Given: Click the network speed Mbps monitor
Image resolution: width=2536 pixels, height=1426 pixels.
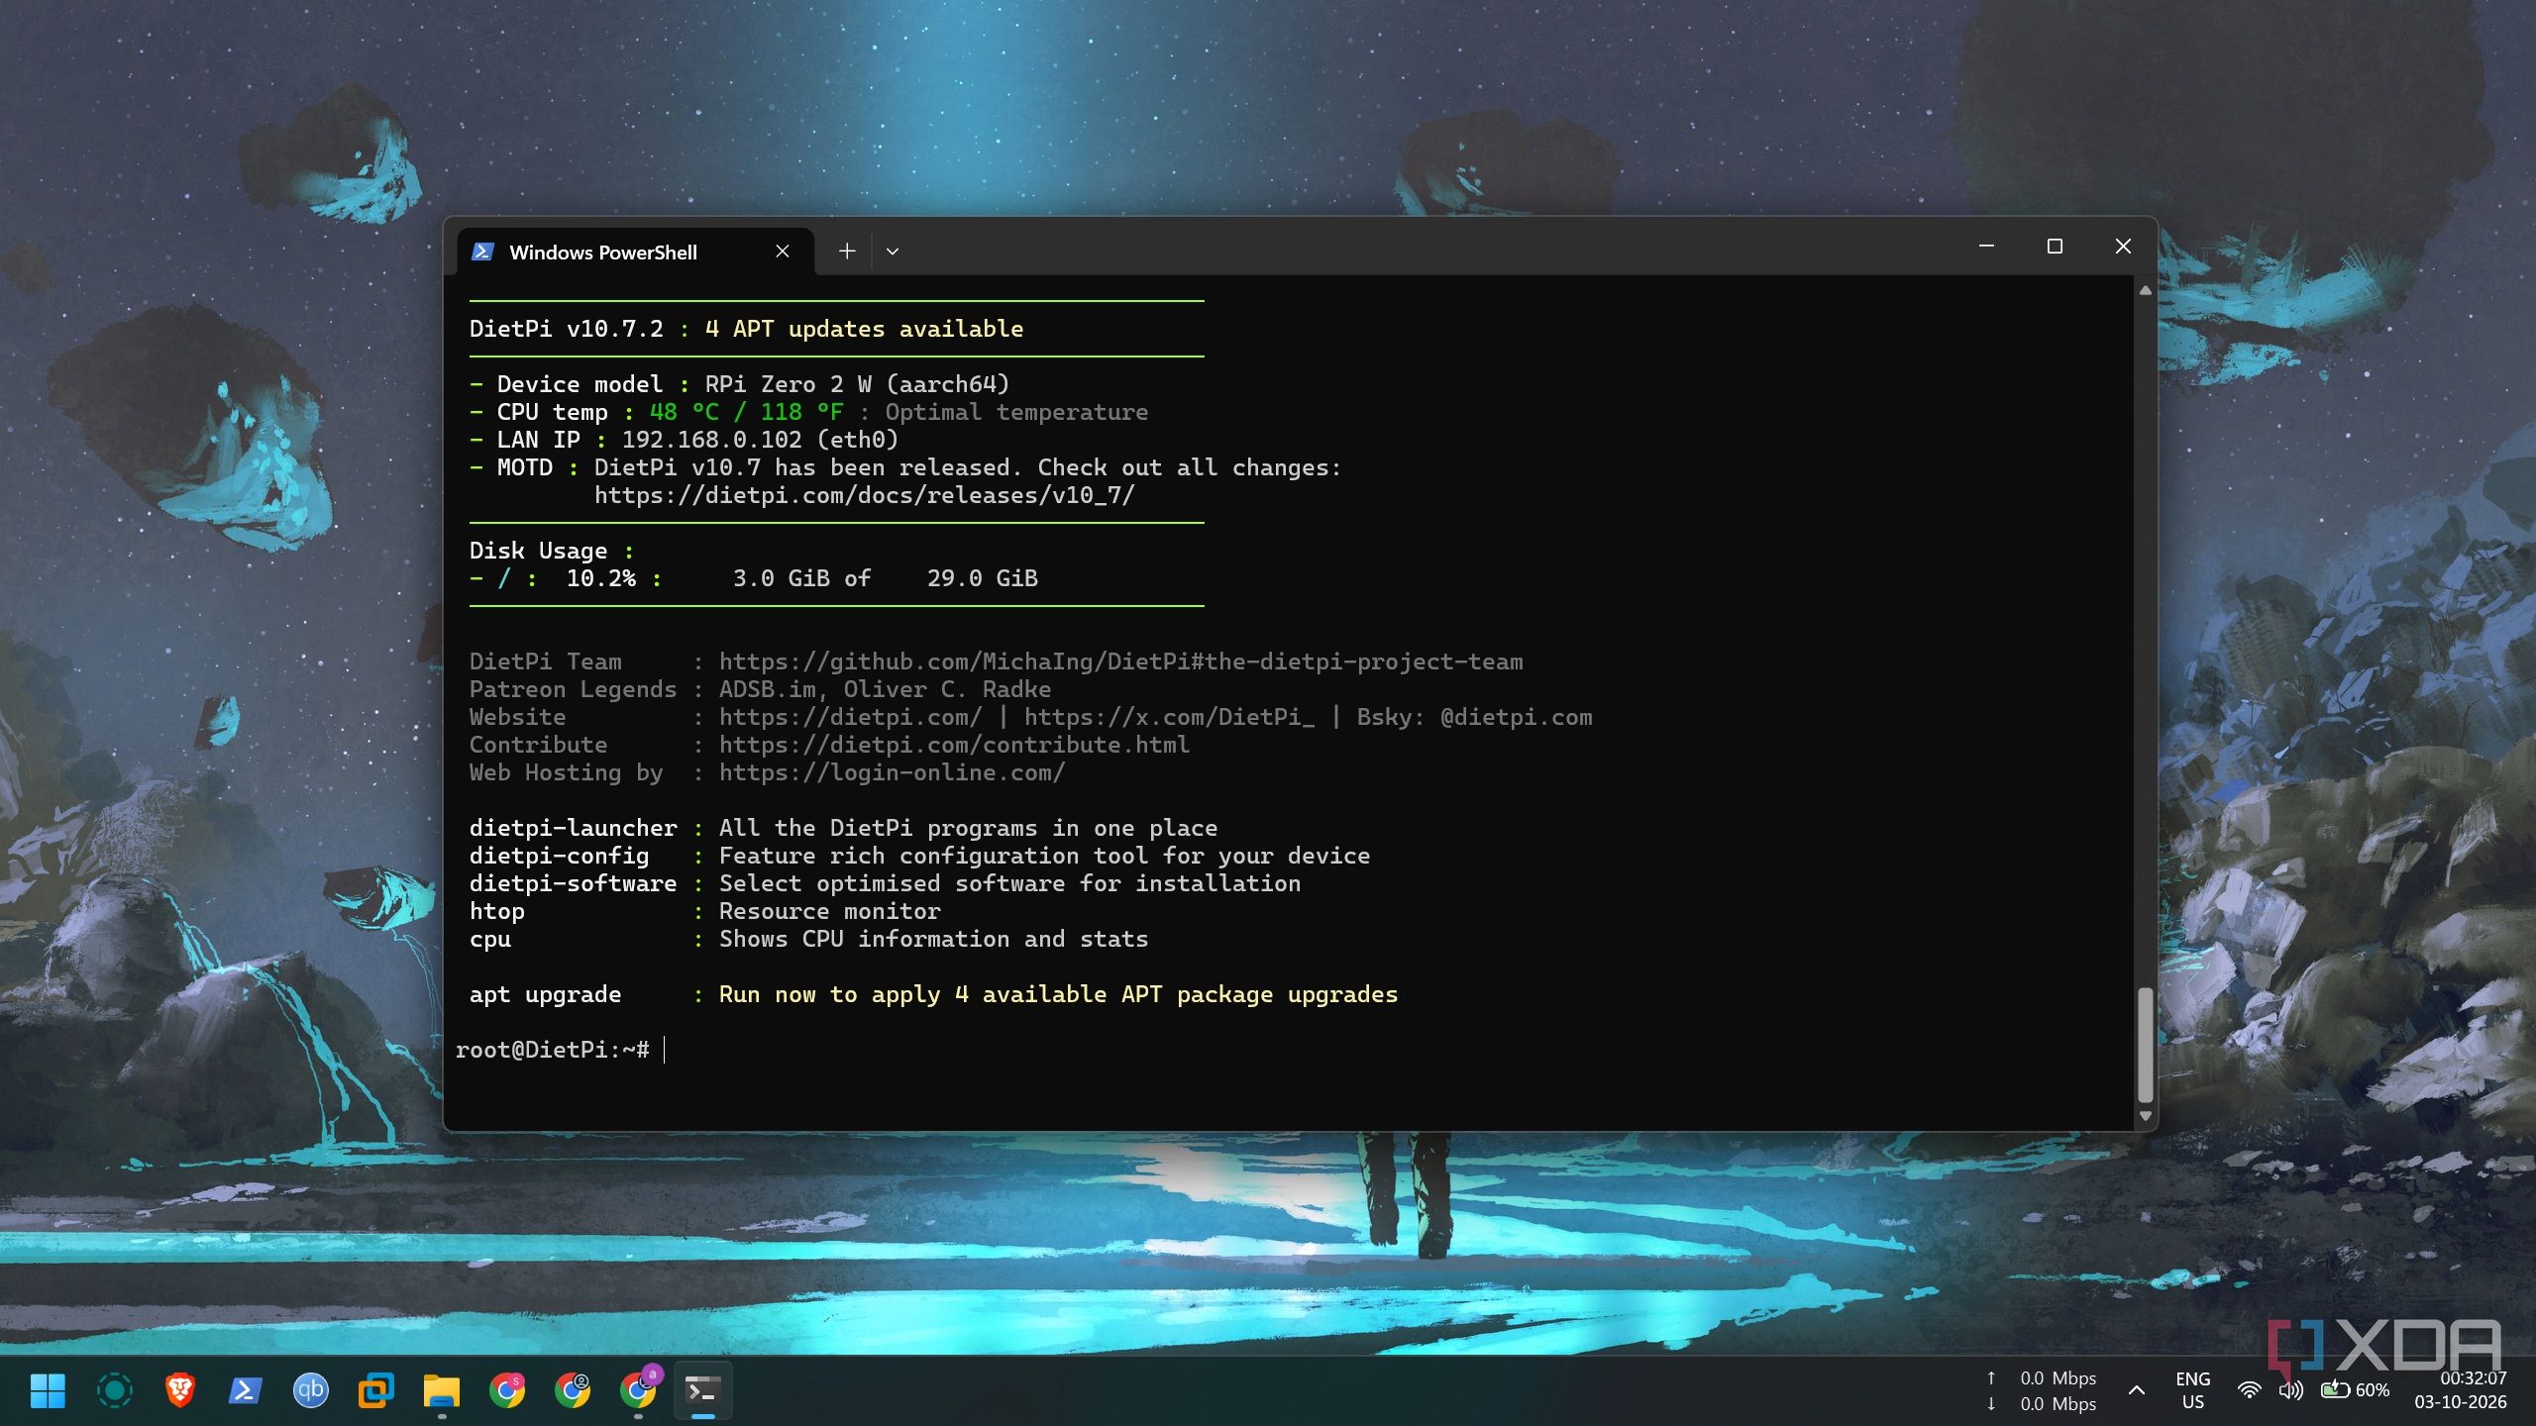Looking at the screenshot, I should pyautogui.click(x=2043, y=1390).
